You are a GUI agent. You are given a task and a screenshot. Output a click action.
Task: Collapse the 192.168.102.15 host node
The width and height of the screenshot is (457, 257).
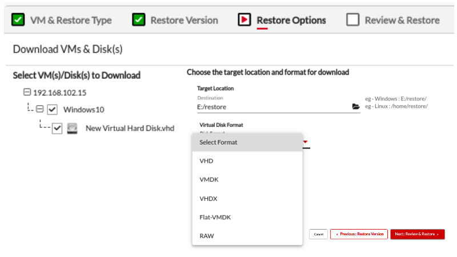pyautogui.click(x=27, y=92)
